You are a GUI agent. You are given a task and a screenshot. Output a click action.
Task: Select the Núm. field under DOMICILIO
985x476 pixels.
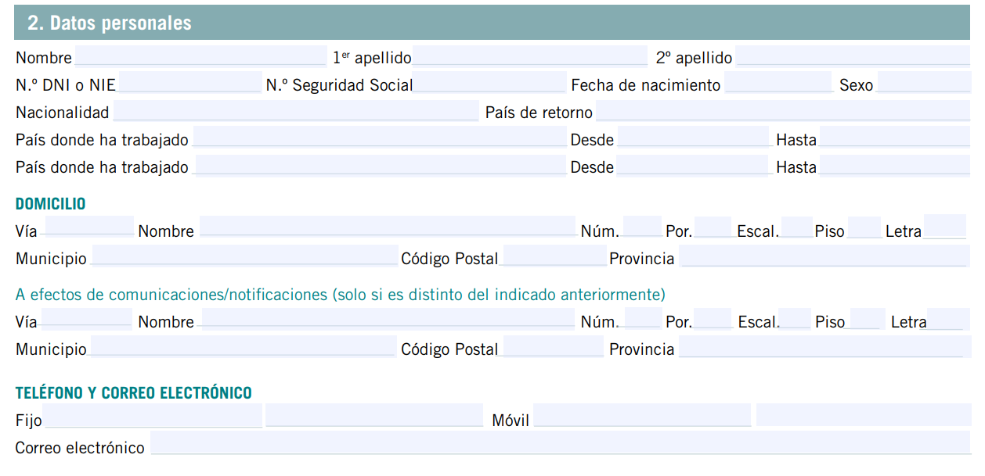(x=643, y=227)
